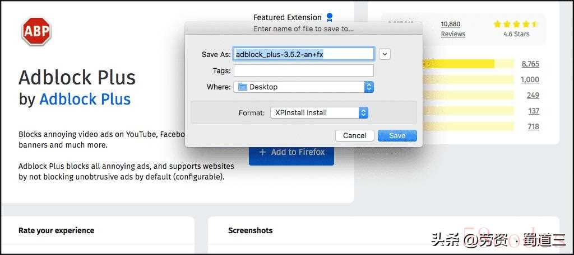Open the 249 rating count link
Screen dimensions: 574x255
[x=533, y=95]
